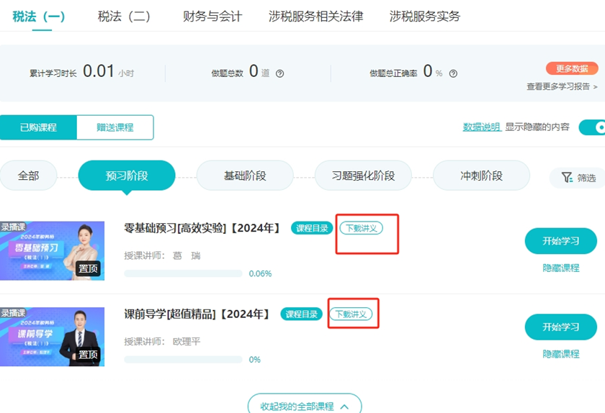Click 下载讲义 for 零基础预习
This screenshot has height=413, width=605.
click(x=361, y=228)
